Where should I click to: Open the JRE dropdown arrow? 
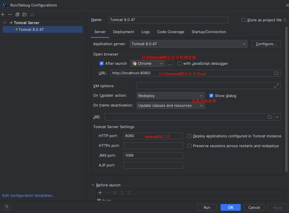[x=277, y=117]
